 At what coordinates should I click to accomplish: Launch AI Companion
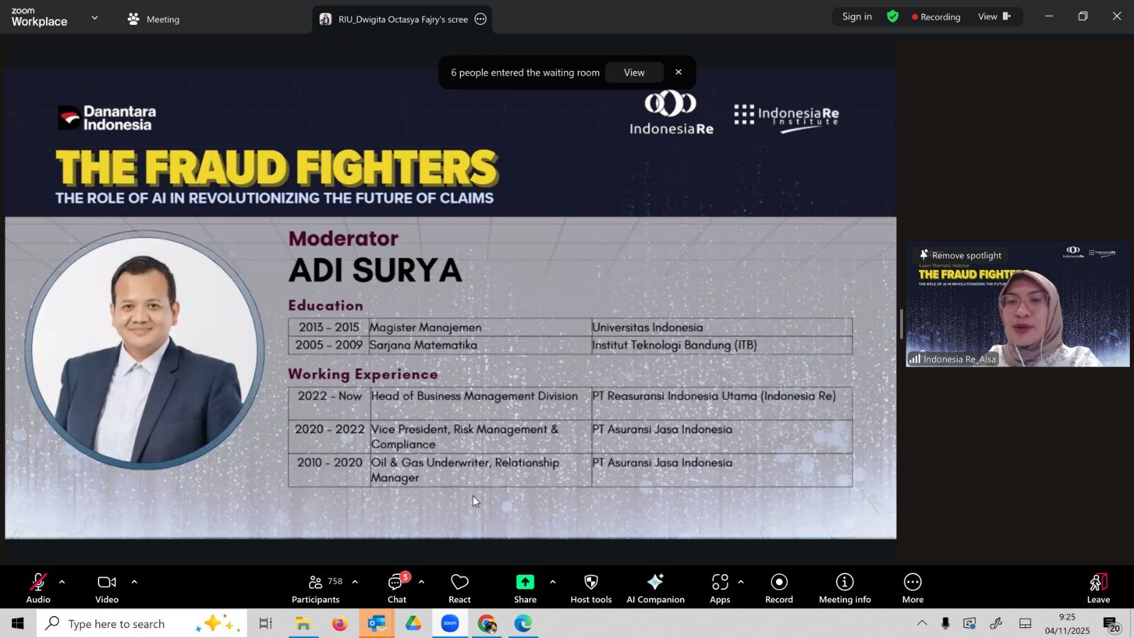pos(655,588)
